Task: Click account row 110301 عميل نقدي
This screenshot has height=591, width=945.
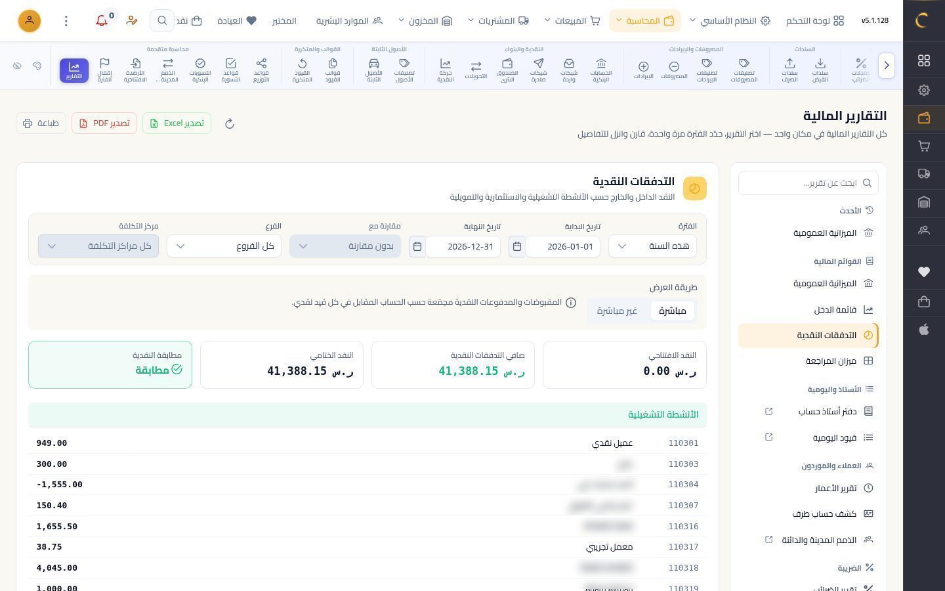Action: [367, 443]
